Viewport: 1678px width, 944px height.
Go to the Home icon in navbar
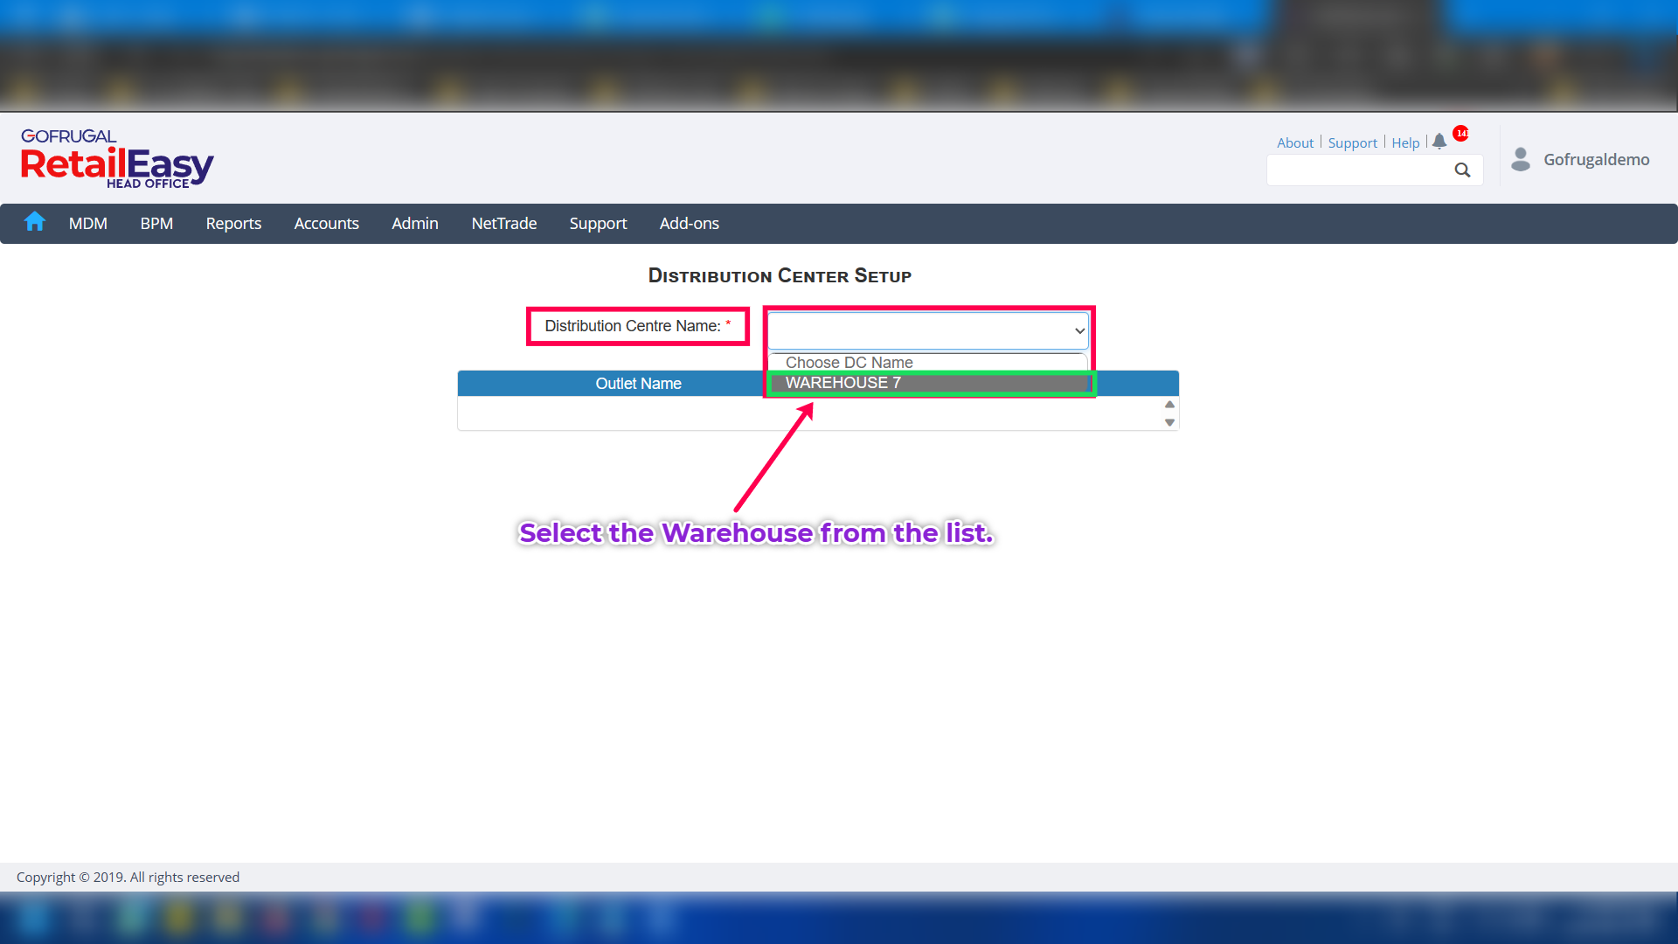click(35, 222)
